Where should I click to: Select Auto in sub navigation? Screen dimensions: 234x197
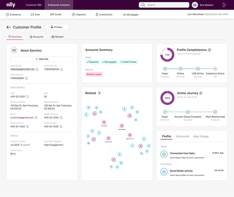point(35,14)
